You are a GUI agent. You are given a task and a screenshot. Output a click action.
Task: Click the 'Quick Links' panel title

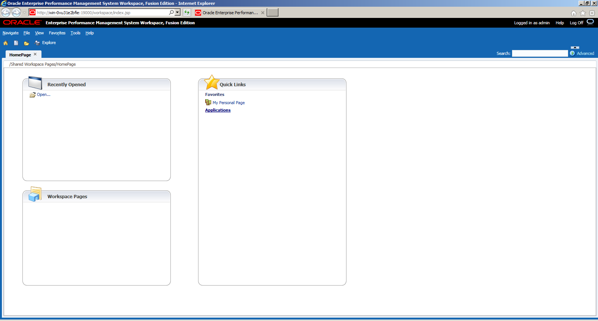233,85
